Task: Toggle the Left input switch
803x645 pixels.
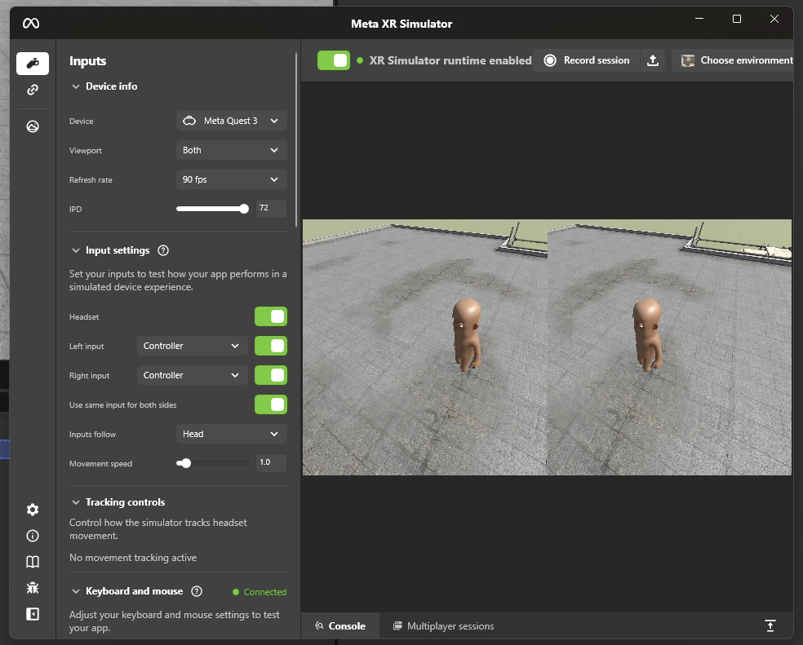Action: [271, 346]
